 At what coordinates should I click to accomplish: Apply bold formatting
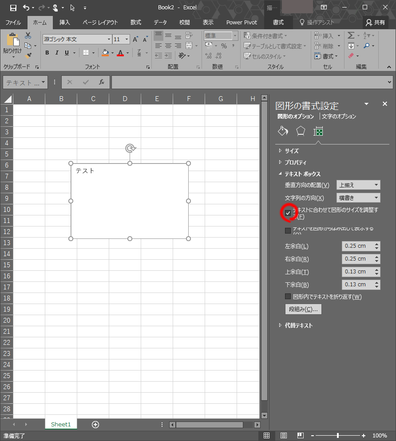coord(47,52)
